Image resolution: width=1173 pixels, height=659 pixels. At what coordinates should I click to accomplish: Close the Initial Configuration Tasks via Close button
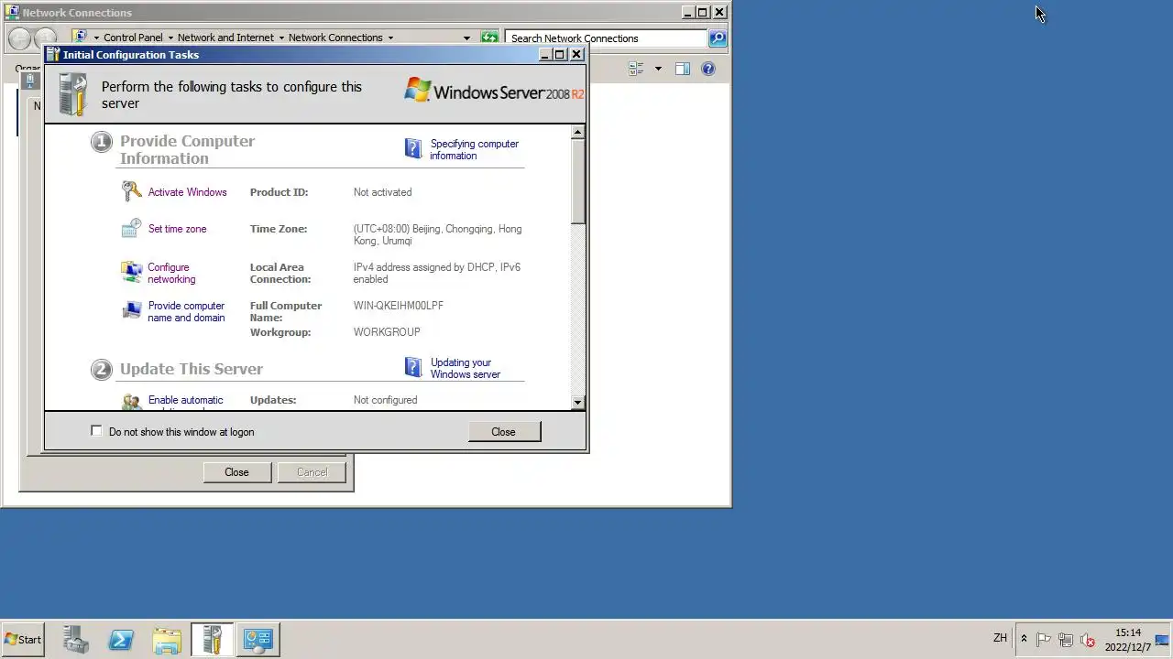503,431
